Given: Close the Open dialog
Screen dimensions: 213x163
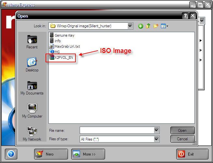Looking at the screenshot, I should click(x=193, y=16).
